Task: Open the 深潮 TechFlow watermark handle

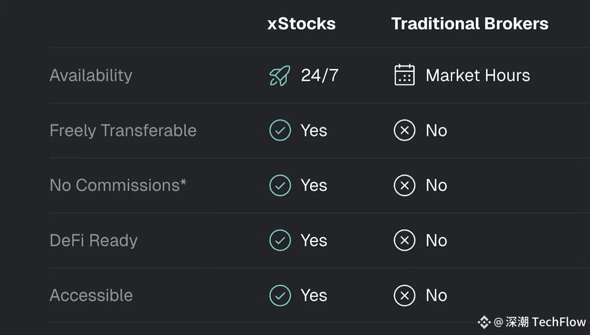Action: (x=540, y=322)
